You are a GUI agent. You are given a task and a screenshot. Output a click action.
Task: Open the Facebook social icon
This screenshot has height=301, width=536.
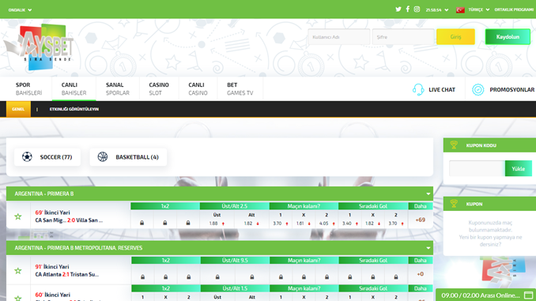click(407, 9)
